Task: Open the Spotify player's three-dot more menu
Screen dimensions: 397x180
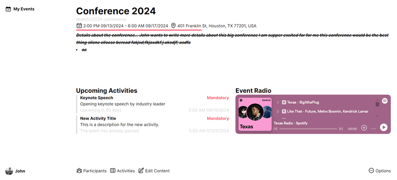Action: click(x=374, y=129)
